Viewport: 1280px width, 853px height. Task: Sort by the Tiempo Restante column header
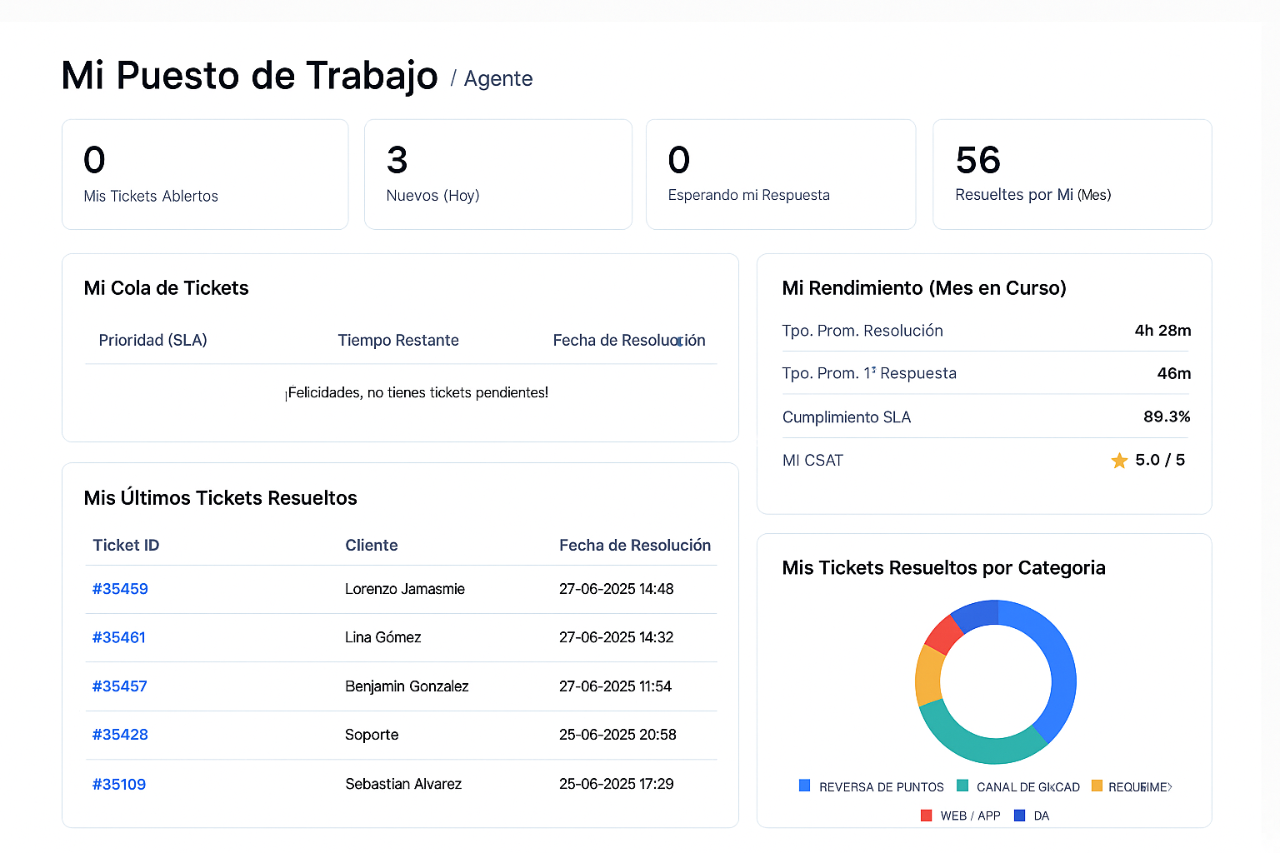tap(398, 340)
